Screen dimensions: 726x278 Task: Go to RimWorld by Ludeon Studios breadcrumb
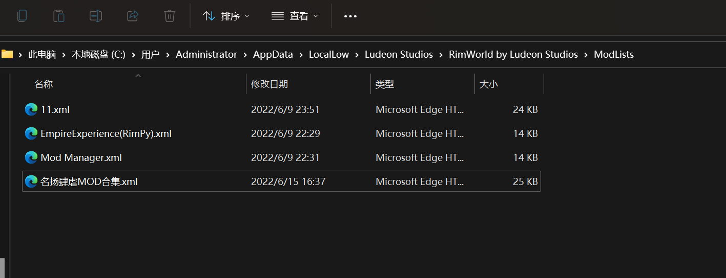coord(513,54)
